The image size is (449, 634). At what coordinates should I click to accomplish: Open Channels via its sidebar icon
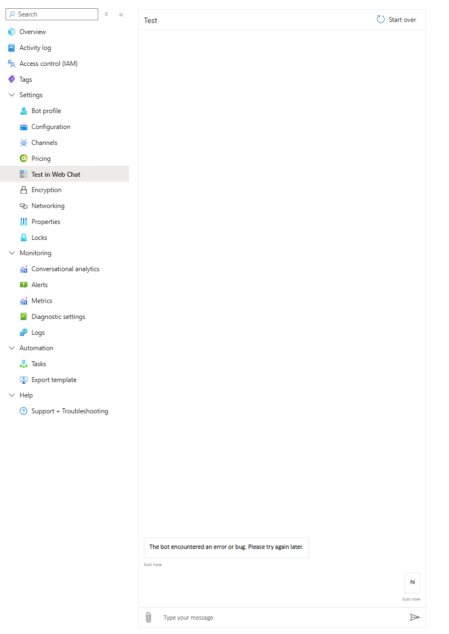[24, 142]
